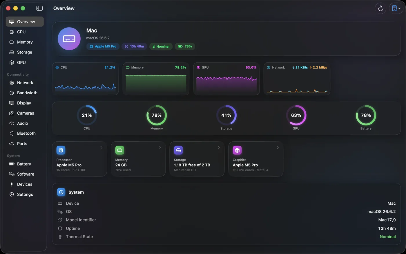Click the 78% Memory ring gauge
Image resolution: width=406 pixels, height=254 pixels.
pos(157,115)
